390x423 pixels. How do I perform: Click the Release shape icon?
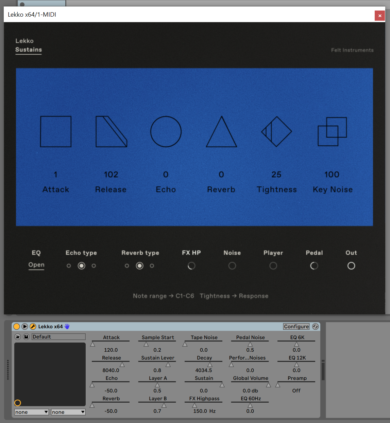pyautogui.click(x=112, y=131)
